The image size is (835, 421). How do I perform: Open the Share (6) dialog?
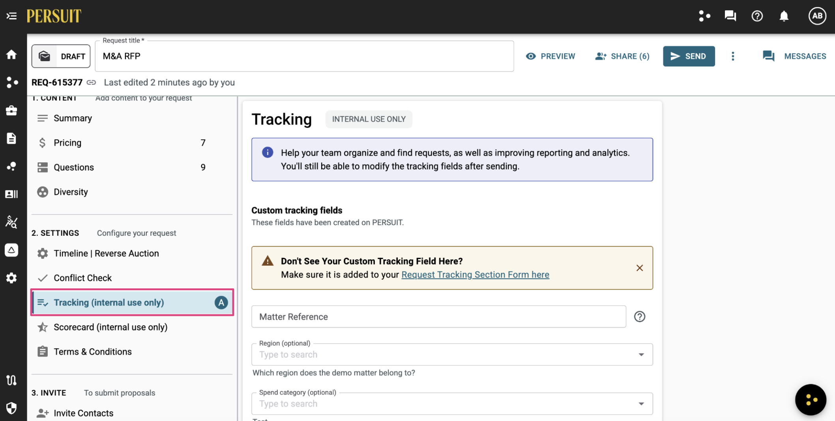[622, 56]
